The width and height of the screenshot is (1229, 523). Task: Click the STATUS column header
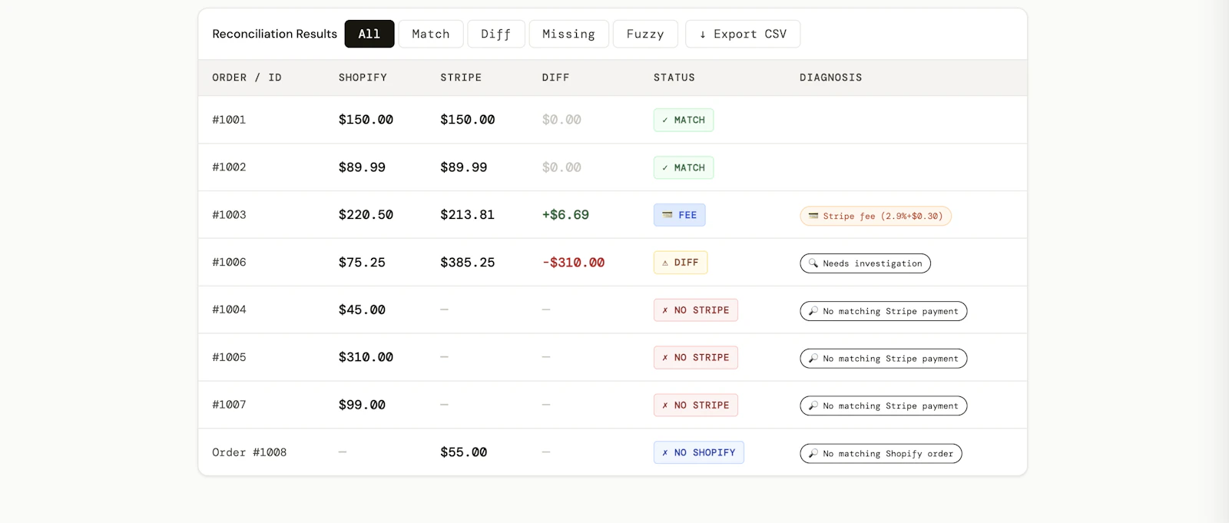click(x=674, y=78)
